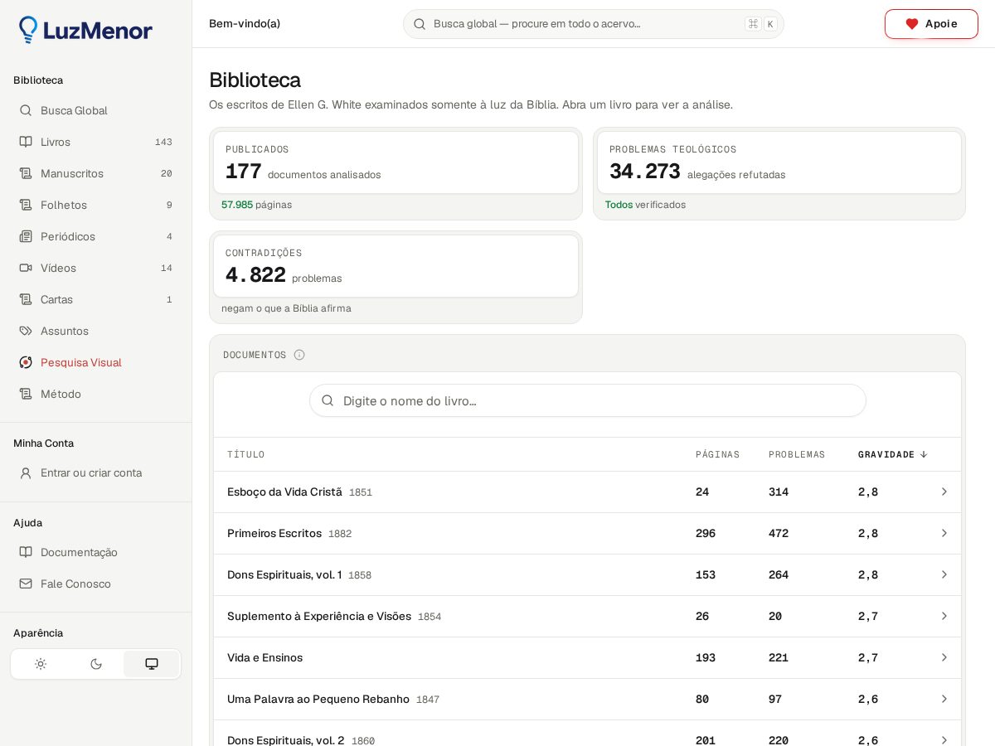Click the Vídeos camera icon
This screenshot has height=746, width=995.
(26, 268)
